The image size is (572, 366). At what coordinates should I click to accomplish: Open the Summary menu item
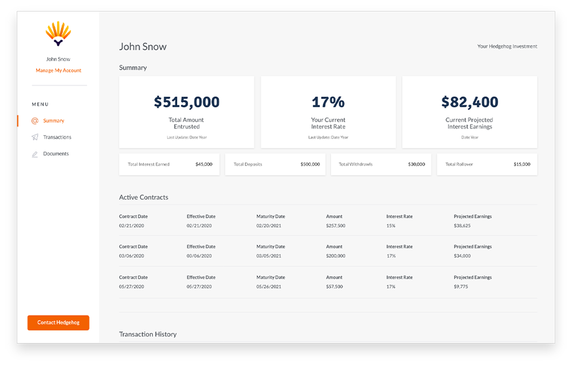(x=53, y=120)
